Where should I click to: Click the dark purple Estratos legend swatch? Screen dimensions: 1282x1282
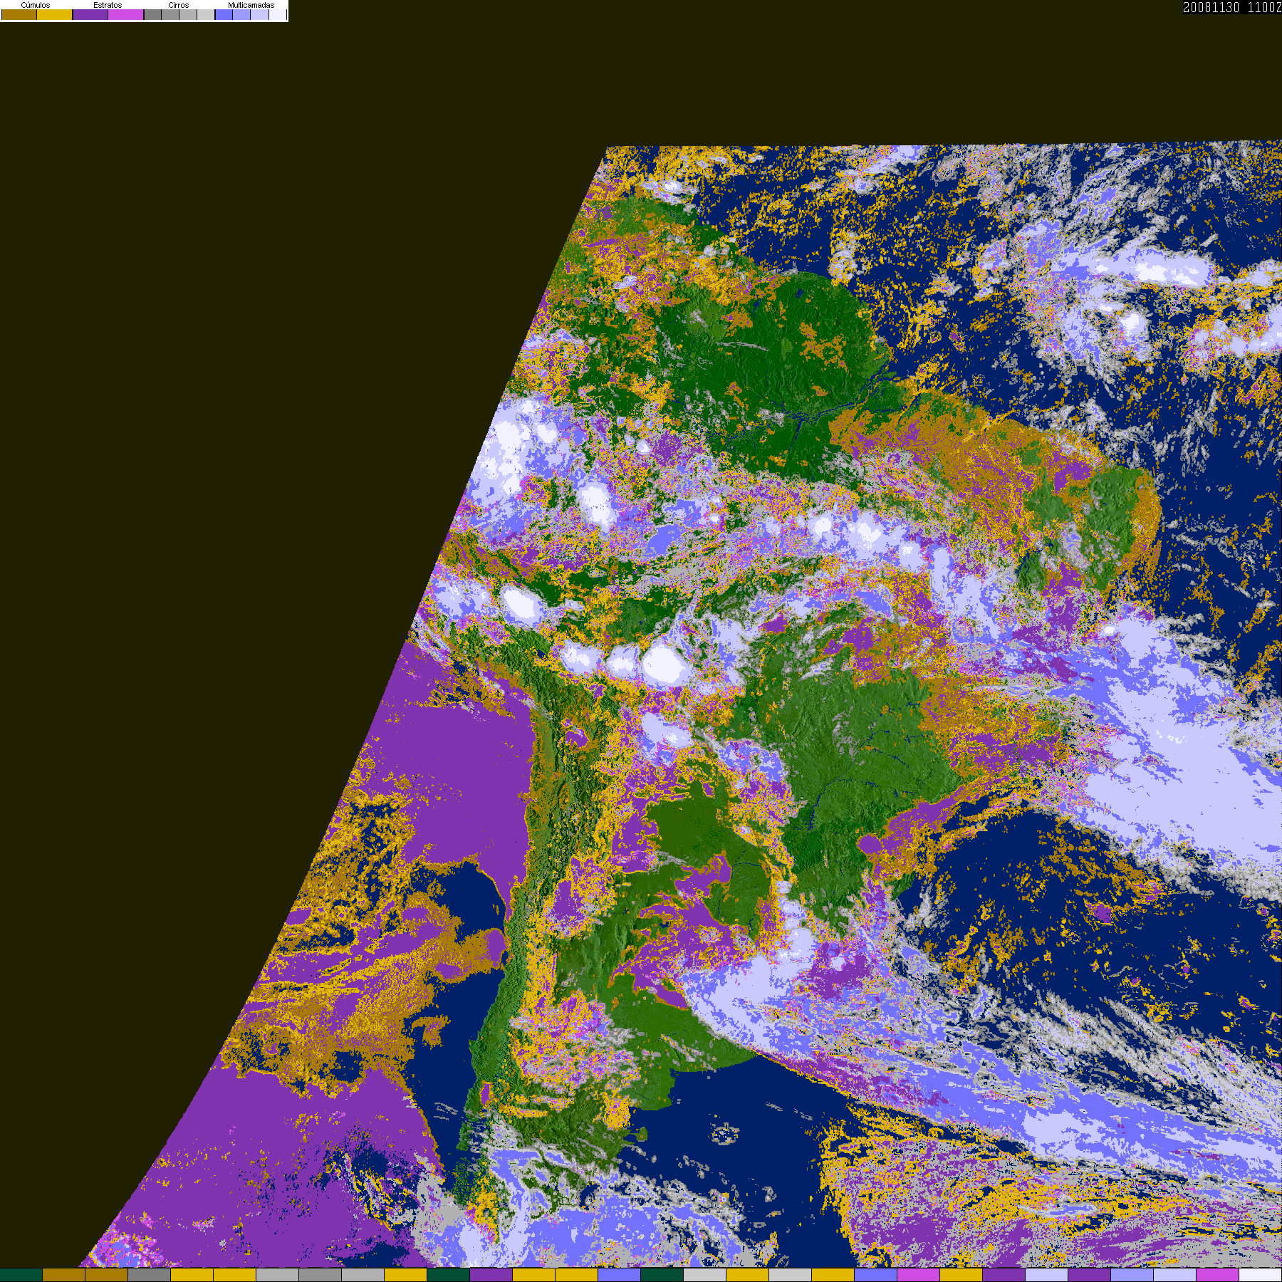tap(90, 14)
